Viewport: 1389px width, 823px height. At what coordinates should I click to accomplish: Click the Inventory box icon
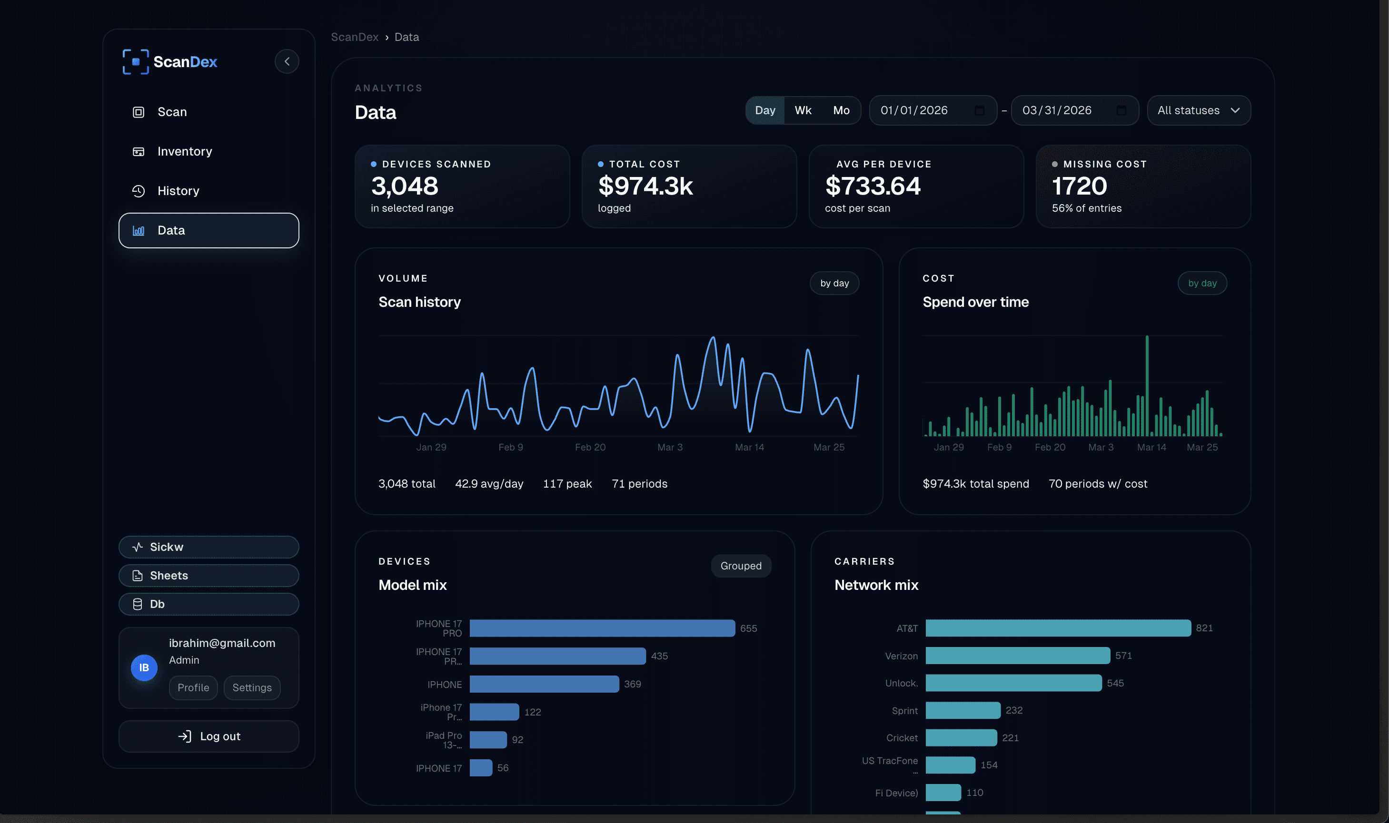[x=138, y=151]
